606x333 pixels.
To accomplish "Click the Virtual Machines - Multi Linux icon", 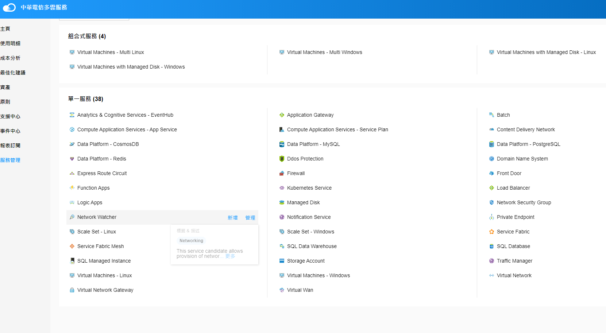I will 72,52.
